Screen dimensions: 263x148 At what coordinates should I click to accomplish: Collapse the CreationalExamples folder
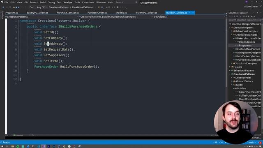coord(232,35)
